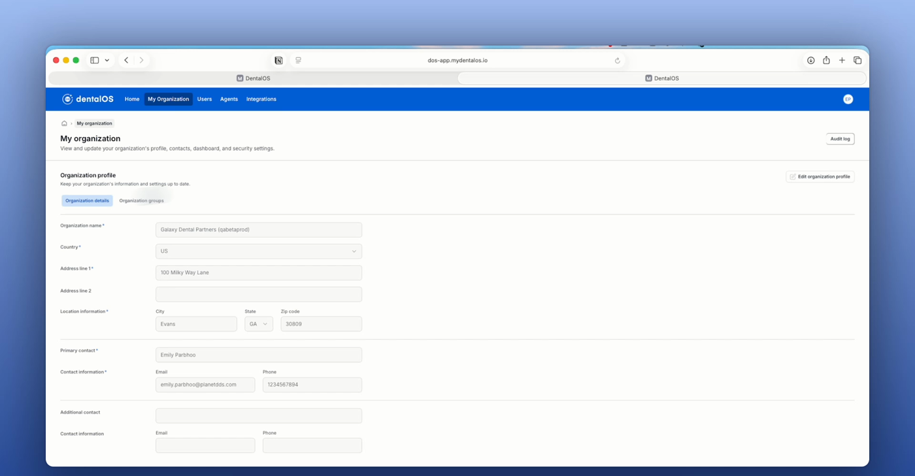Open the Home menu item

point(132,99)
